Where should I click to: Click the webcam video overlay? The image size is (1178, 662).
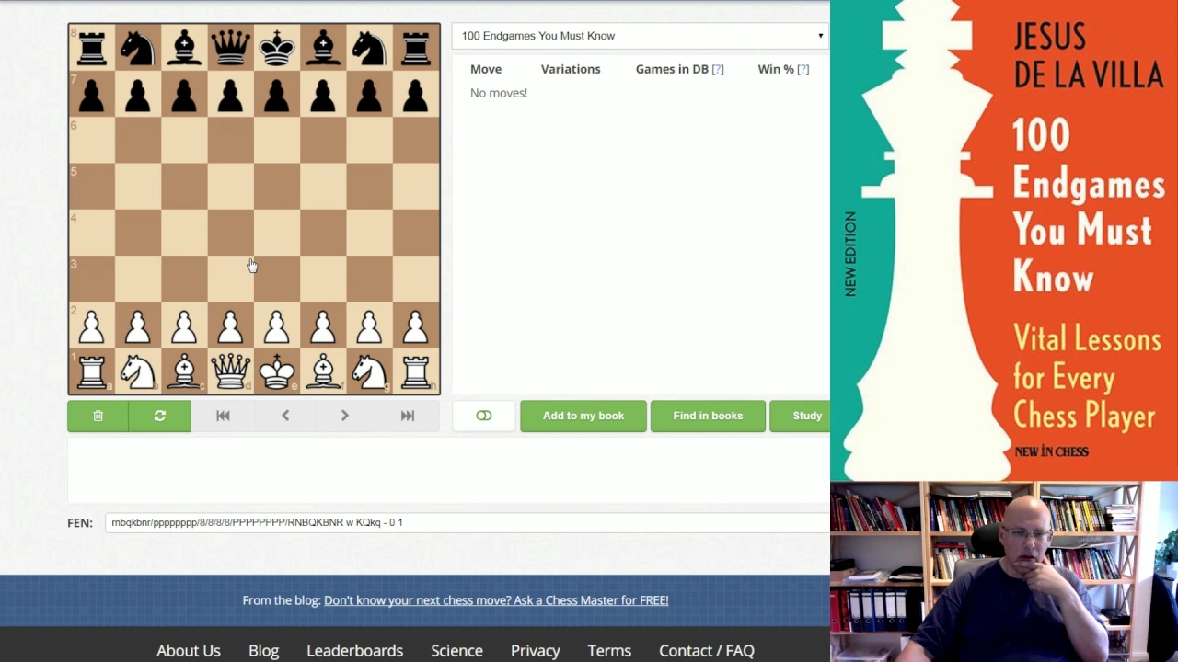(1004, 571)
